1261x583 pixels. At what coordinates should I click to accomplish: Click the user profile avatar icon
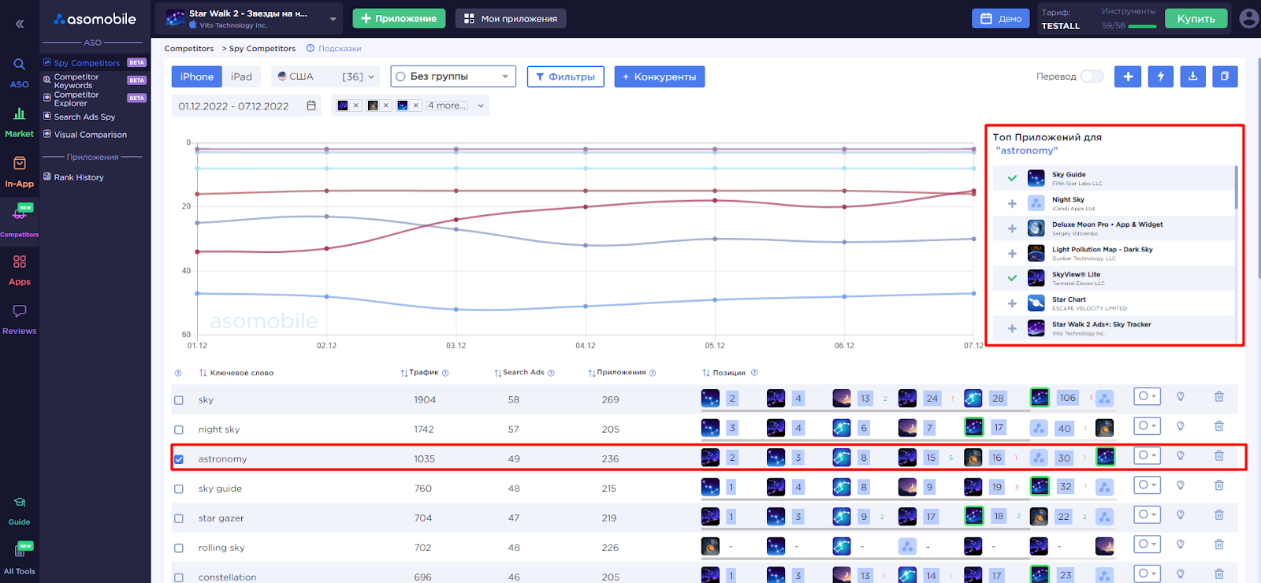tap(1248, 18)
